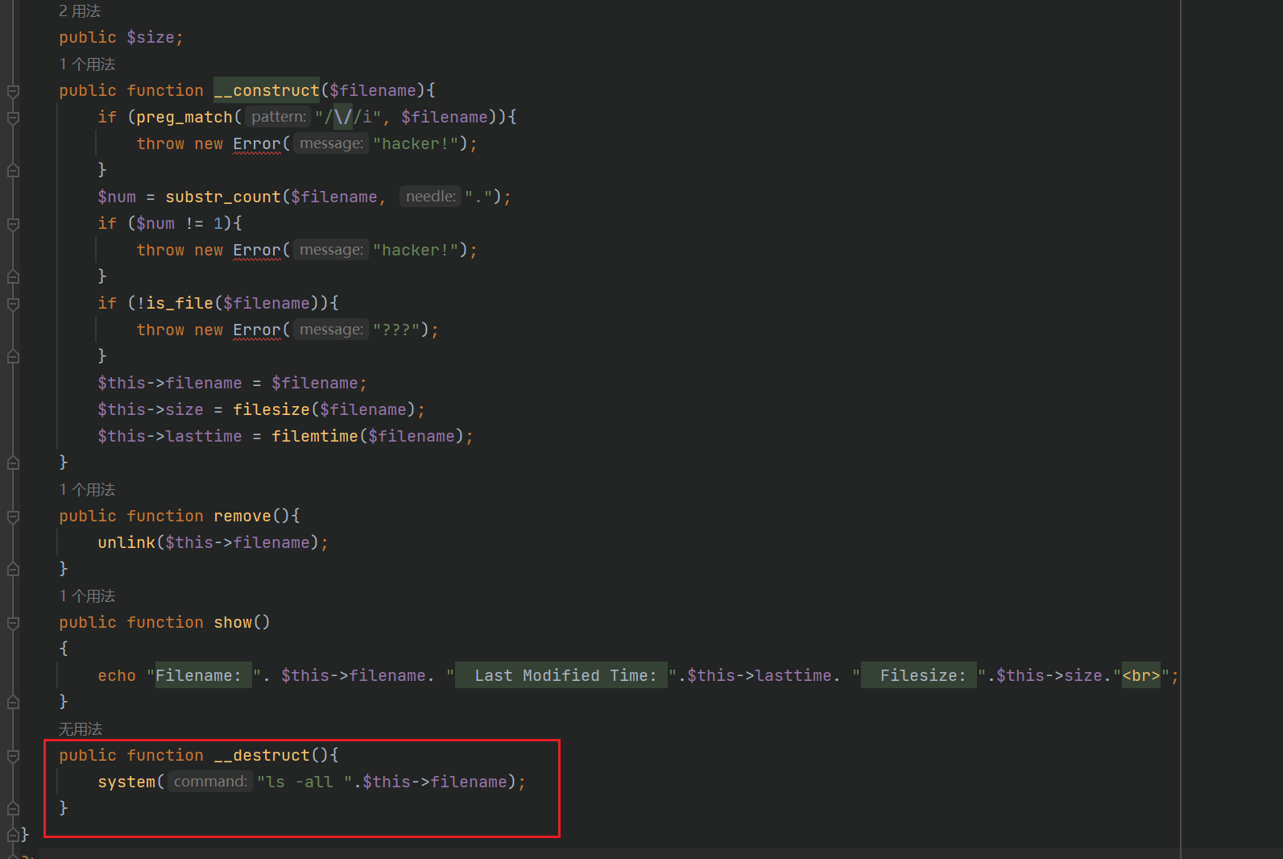Click fold end marker of __destruct function
The width and height of the screenshot is (1283, 859).
point(13,808)
